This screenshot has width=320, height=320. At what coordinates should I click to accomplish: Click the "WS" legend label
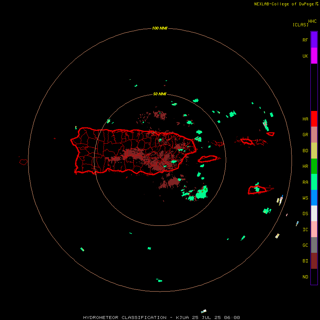(305, 198)
